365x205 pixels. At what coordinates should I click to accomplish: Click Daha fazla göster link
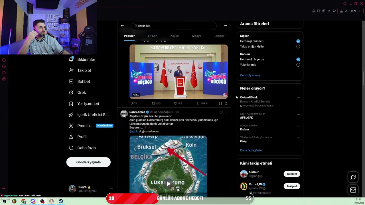point(251,150)
